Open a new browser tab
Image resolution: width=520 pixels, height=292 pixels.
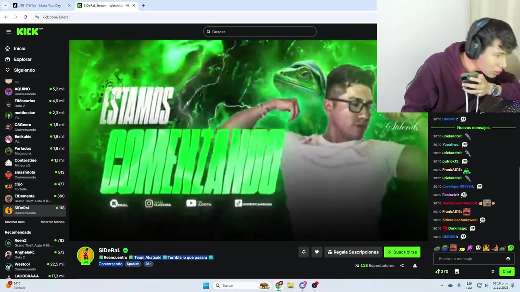click(143, 6)
